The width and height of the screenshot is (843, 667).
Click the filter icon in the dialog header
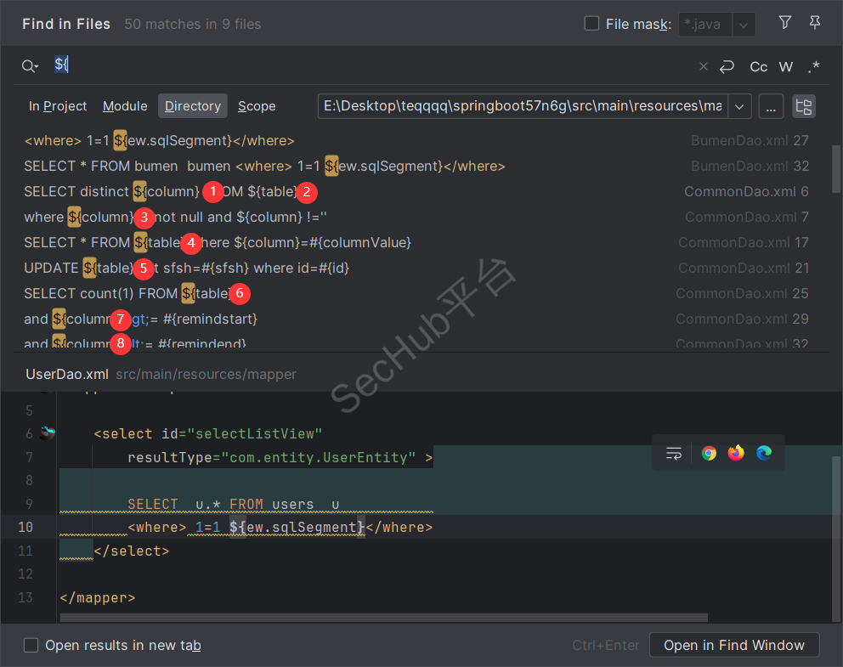point(785,24)
